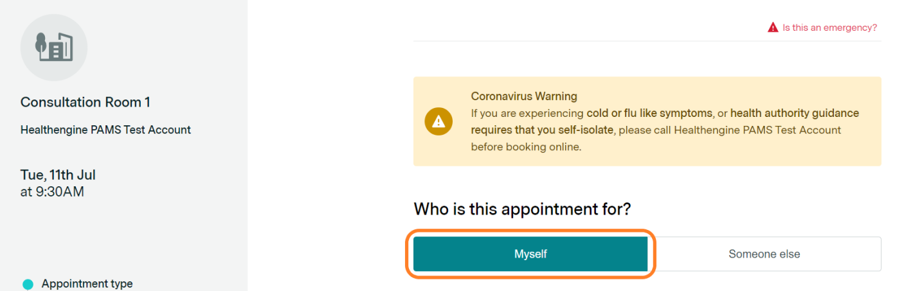This screenshot has height=291, width=913.
Task: Select Myself as the appointment recipient
Action: click(530, 254)
